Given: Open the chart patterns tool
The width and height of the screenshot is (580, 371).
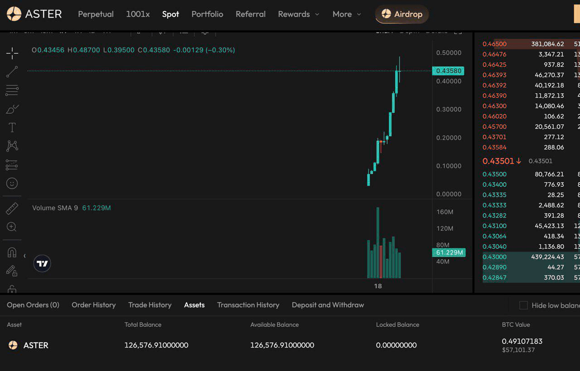Looking at the screenshot, I should tap(12, 146).
